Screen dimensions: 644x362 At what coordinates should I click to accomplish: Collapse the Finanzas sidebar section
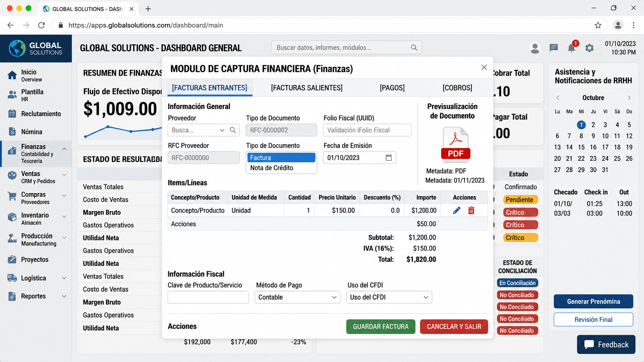coord(64,149)
